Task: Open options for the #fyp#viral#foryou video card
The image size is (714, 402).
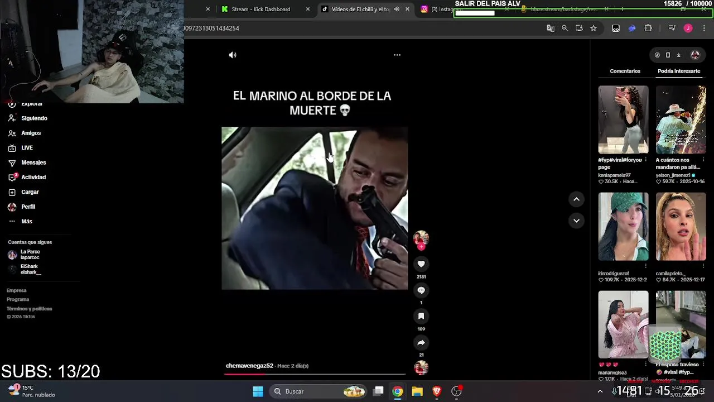Action: pyautogui.click(x=646, y=160)
